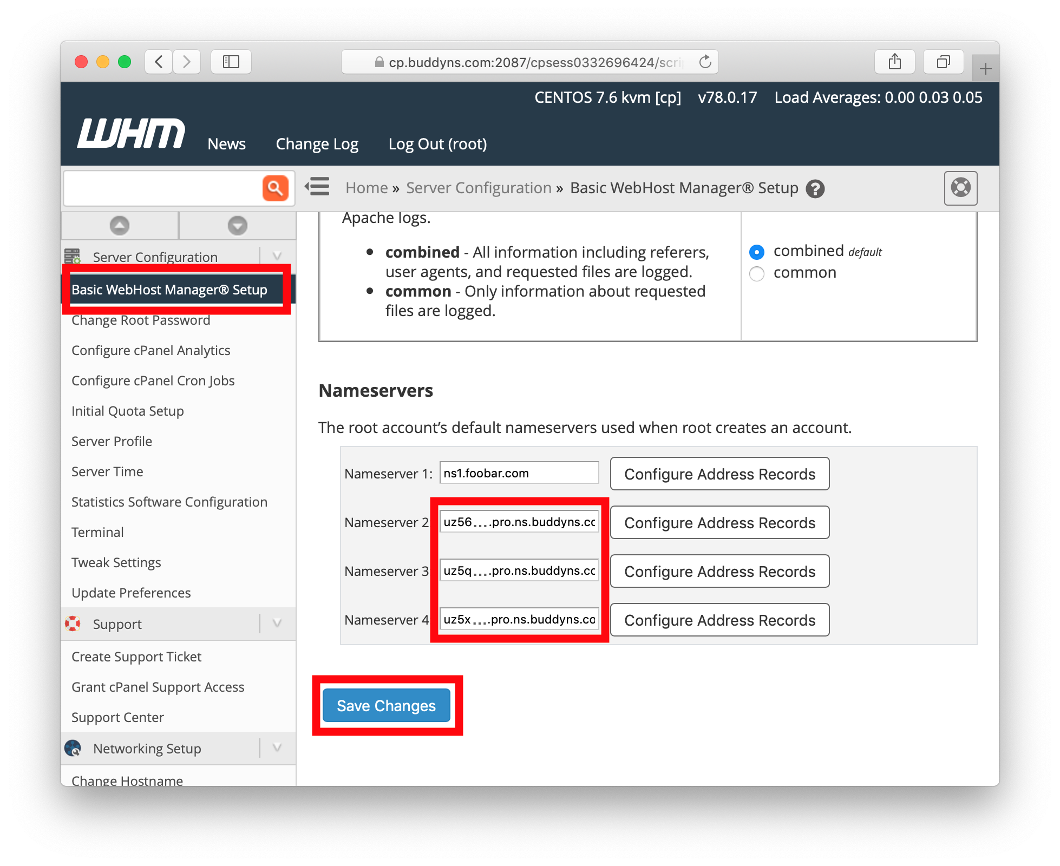This screenshot has height=866, width=1060.
Task: Click the sidebar scroll-down arrow icon
Action: [x=237, y=225]
